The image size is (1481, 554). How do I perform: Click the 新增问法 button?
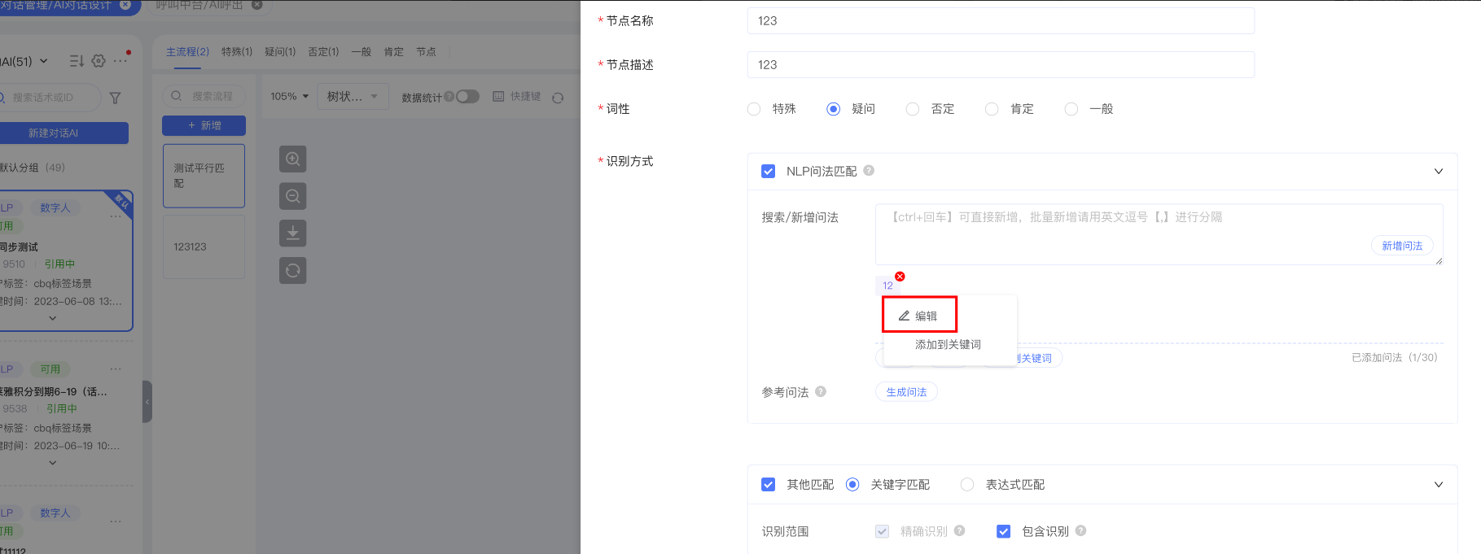(1401, 246)
